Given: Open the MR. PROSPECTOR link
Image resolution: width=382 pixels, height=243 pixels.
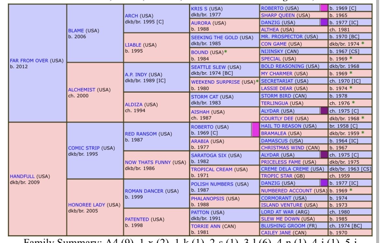Looking at the screenshot, I should pyautogui.click(x=282, y=37).
